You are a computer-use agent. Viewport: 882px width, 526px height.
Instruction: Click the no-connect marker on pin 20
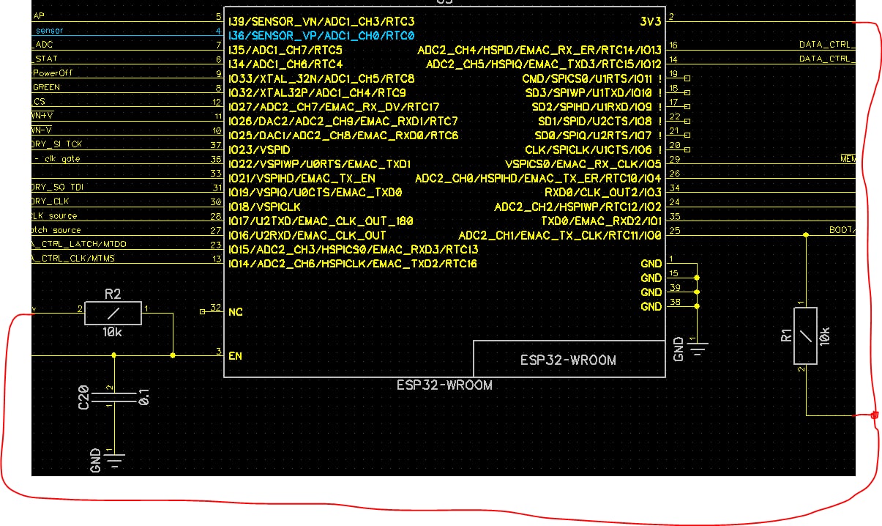click(687, 149)
